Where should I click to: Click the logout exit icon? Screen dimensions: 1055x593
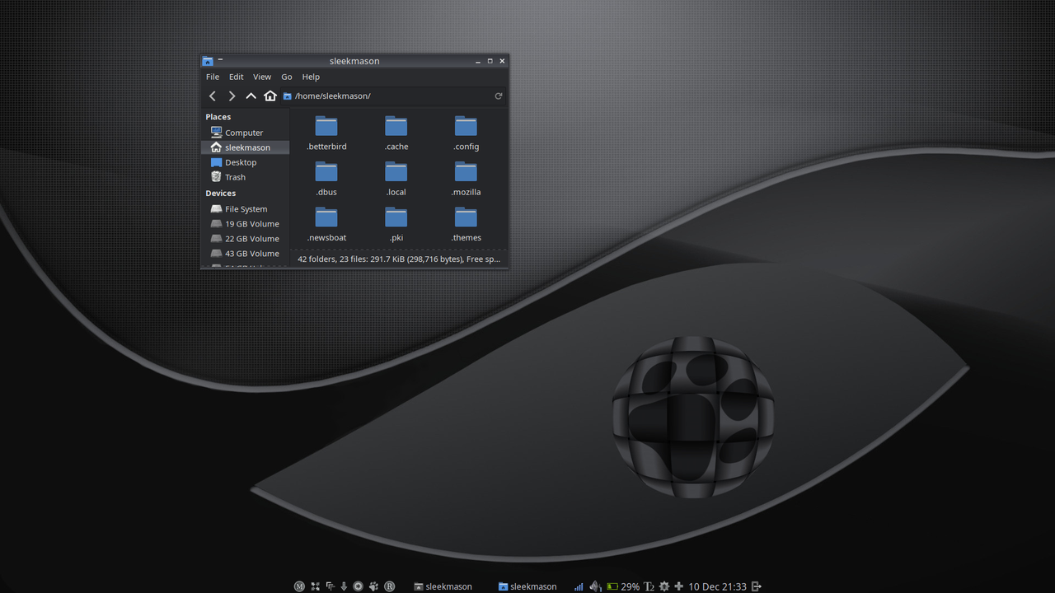[x=757, y=586]
